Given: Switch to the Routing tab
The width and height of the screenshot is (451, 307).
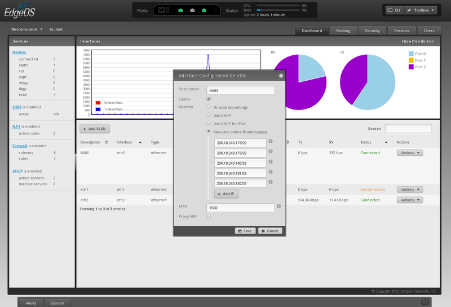Looking at the screenshot, I should (343, 30).
